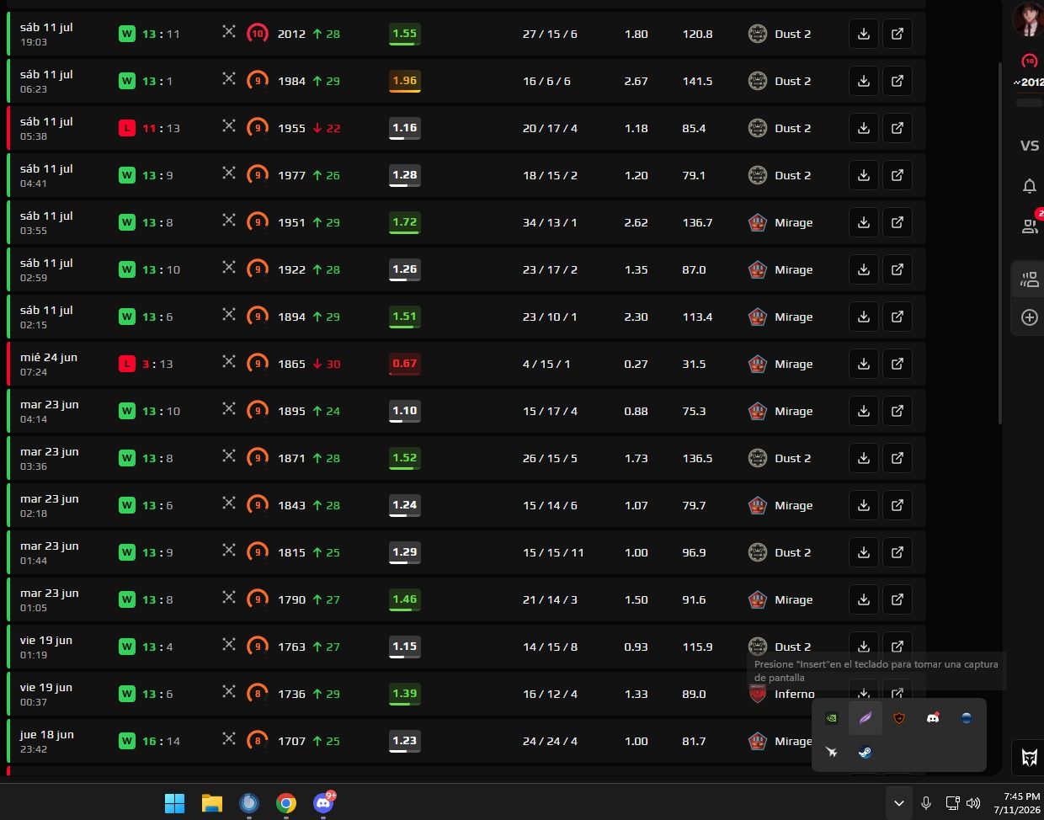Click the microphone icon in system tray

[x=926, y=803]
